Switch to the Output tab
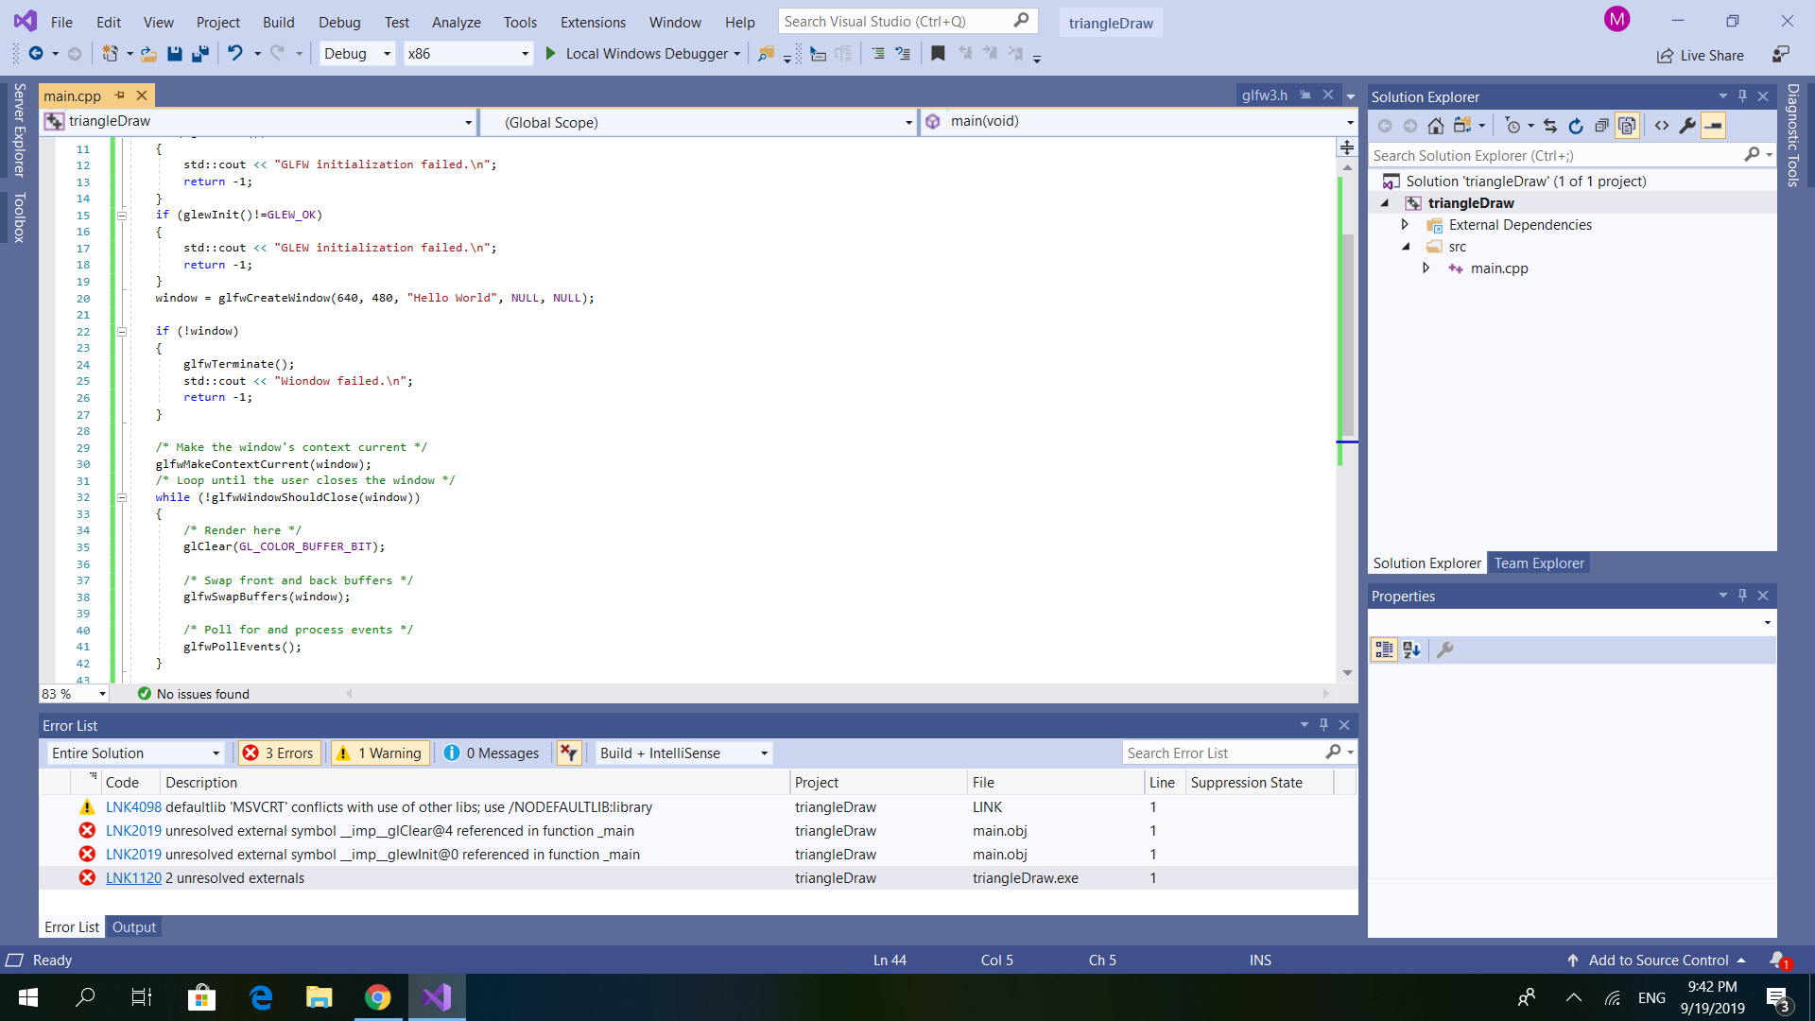The height and width of the screenshot is (1021, 1815). pos(133,927)
